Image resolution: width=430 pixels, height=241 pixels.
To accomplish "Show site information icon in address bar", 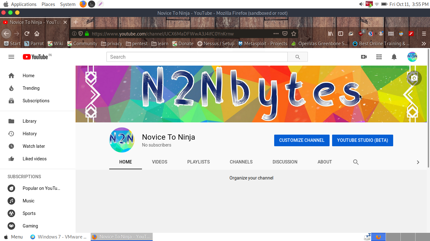I will [74, 34].
